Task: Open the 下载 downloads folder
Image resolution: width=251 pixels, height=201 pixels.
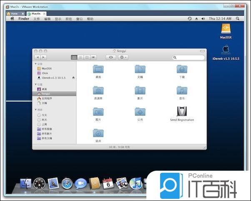Action: click(182, 69)
